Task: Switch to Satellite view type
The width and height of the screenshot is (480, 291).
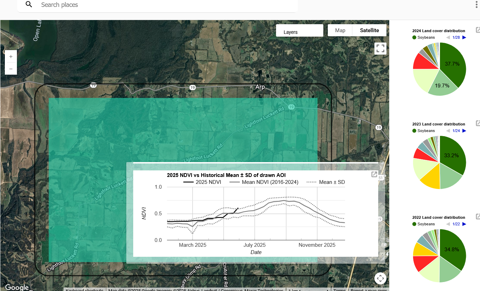Action: [369, 30]
